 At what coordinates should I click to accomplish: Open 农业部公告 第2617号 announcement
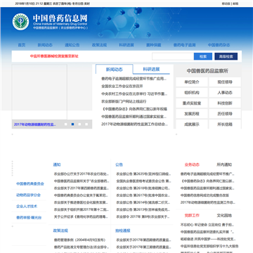143,195
